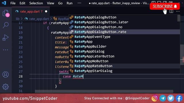Open the Telegram icon in banner
184x103 pixels.
163,98
